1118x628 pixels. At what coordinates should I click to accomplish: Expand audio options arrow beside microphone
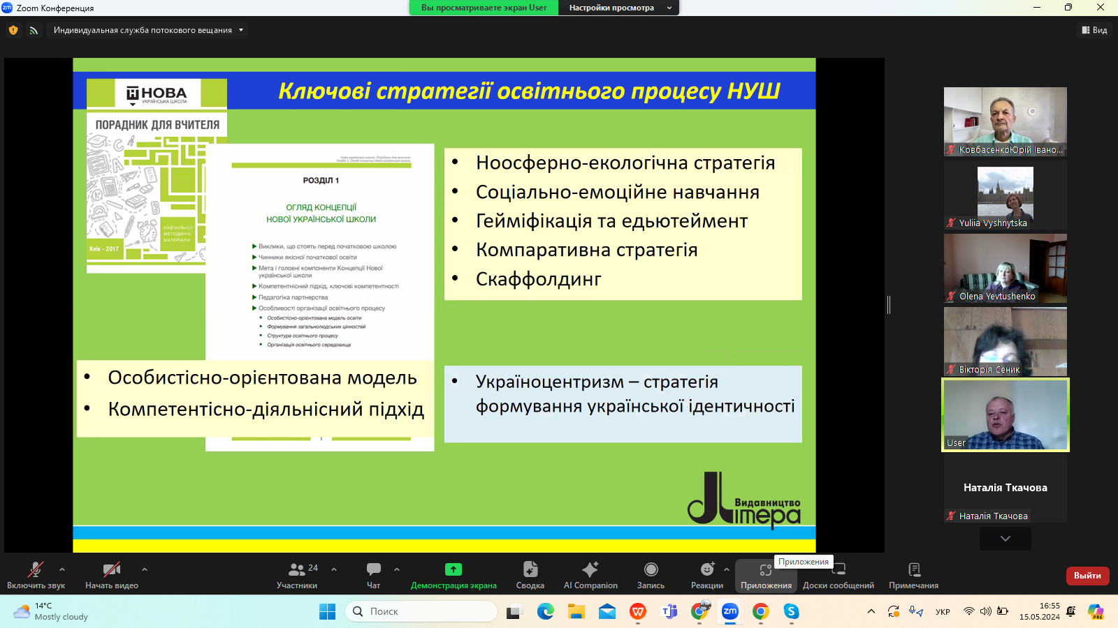[x=62, y=569]
